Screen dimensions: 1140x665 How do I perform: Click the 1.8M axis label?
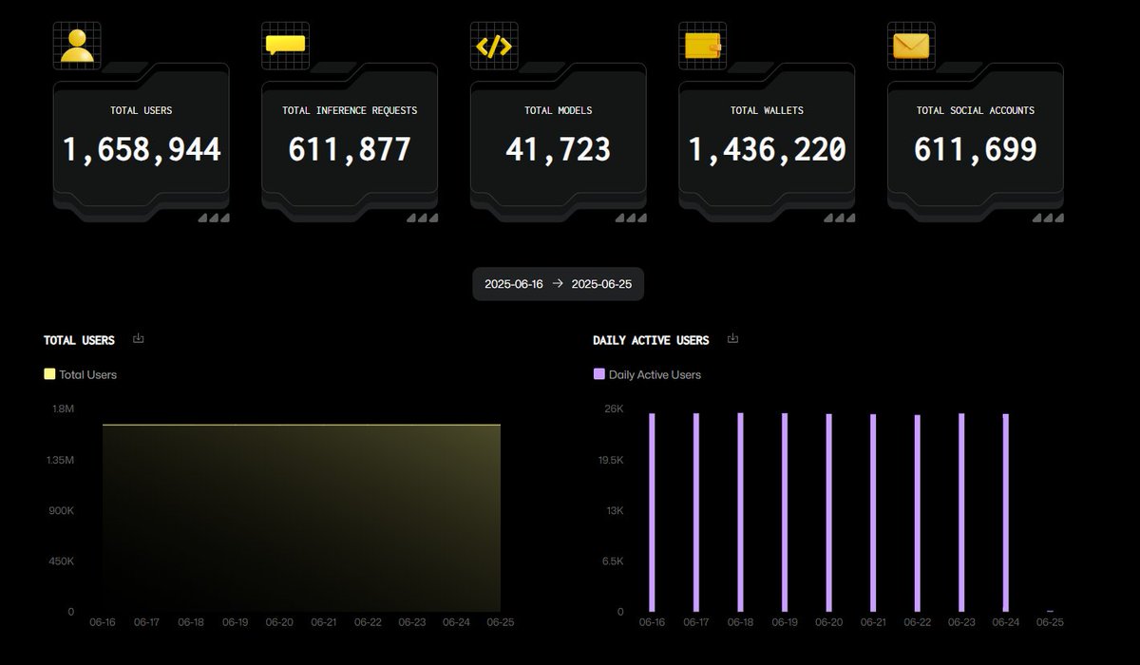tap(64, 408)
